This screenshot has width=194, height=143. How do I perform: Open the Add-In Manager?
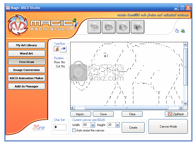coord(27,86)
